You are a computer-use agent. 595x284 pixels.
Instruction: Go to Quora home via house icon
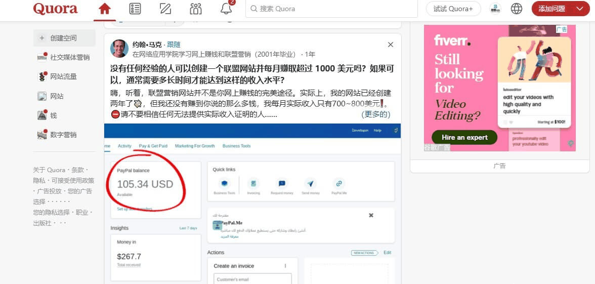(x=105, y=9)
